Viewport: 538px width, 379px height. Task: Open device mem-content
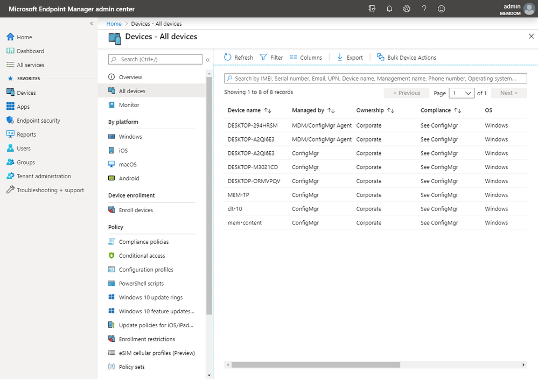(244, 222)
